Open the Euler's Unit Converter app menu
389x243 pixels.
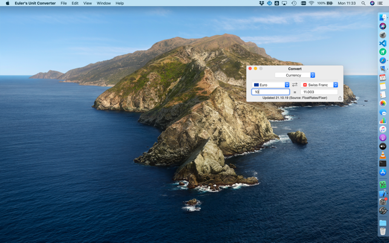click(35, 4)
